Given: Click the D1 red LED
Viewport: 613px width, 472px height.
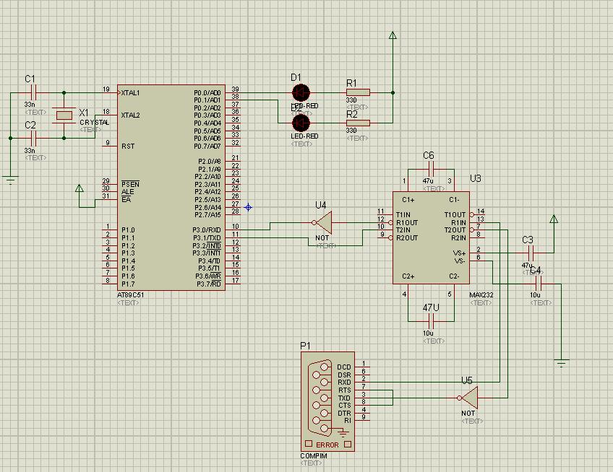Looking at the screenshot, I should 301,92.
